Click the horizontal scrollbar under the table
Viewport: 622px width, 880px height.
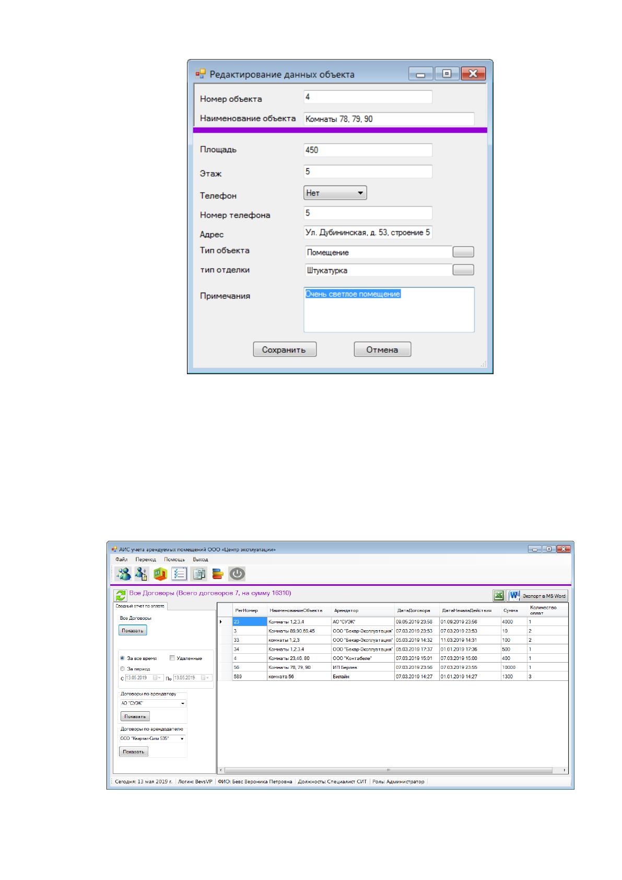pyautogui.click(x=392, y=770)
